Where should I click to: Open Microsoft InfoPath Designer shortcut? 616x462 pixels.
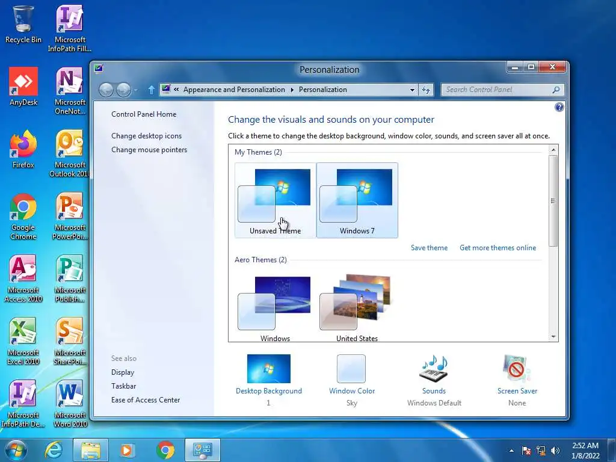(23, 404)
